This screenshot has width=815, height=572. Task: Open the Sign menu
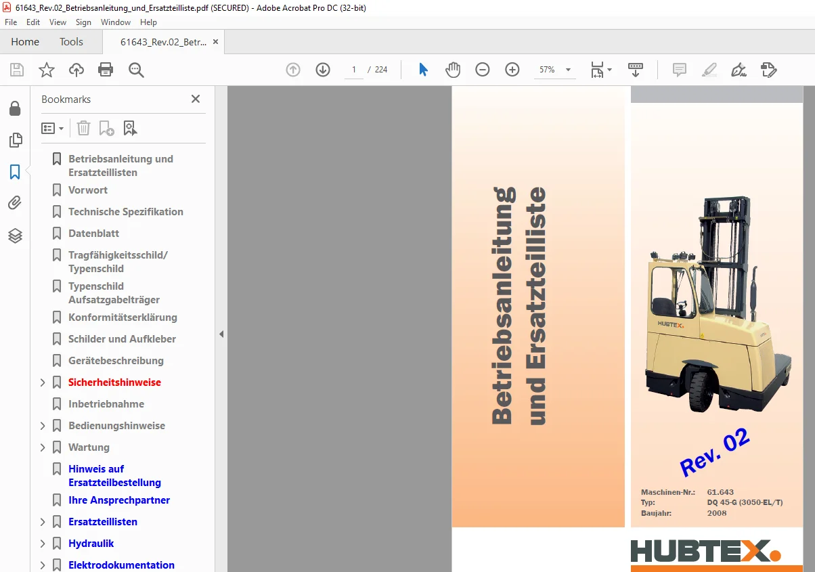point(83,22)
